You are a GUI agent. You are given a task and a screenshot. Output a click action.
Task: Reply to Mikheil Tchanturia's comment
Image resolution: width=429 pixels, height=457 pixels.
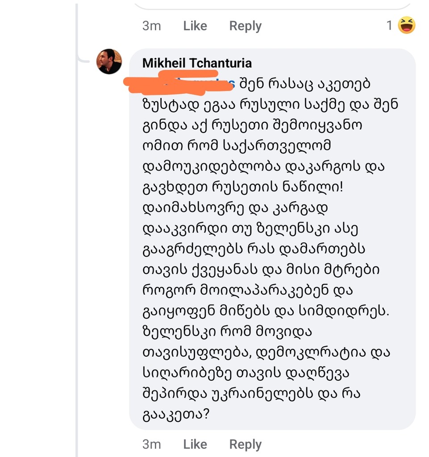245,444
